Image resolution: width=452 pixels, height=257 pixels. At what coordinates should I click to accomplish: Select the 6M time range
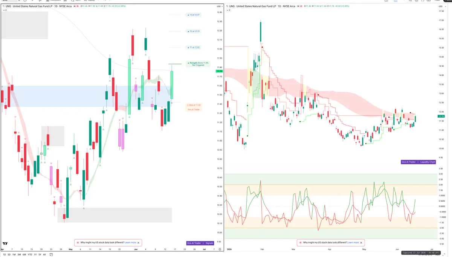[24, 255]
